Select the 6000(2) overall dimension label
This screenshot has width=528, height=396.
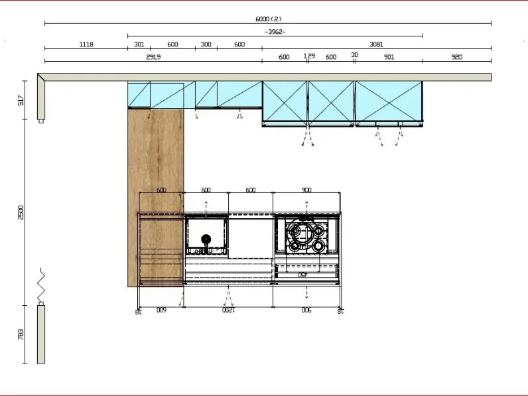(269, 19)
